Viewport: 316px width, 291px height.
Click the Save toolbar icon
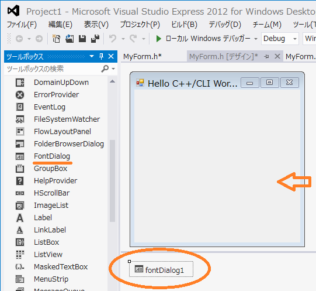pos(82,39)
